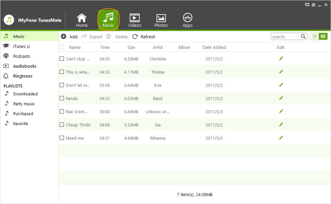Edit the This is wha... song info
The width and height of the screenshot is (331, 204).
(x=281, y=72)
